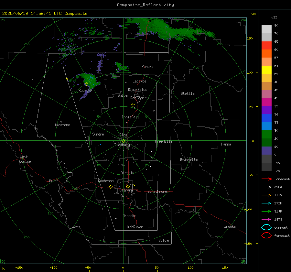Click the 2025/06/19 14:56:41 UTC timestamp
Screen dimensions: 291x272
45,14
